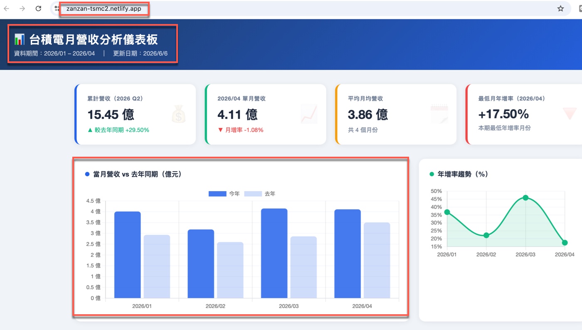Screen dimensions: 582x330
Task: Click the 2026/02 data point on 年增率 line
Action: tap(486, 235)
